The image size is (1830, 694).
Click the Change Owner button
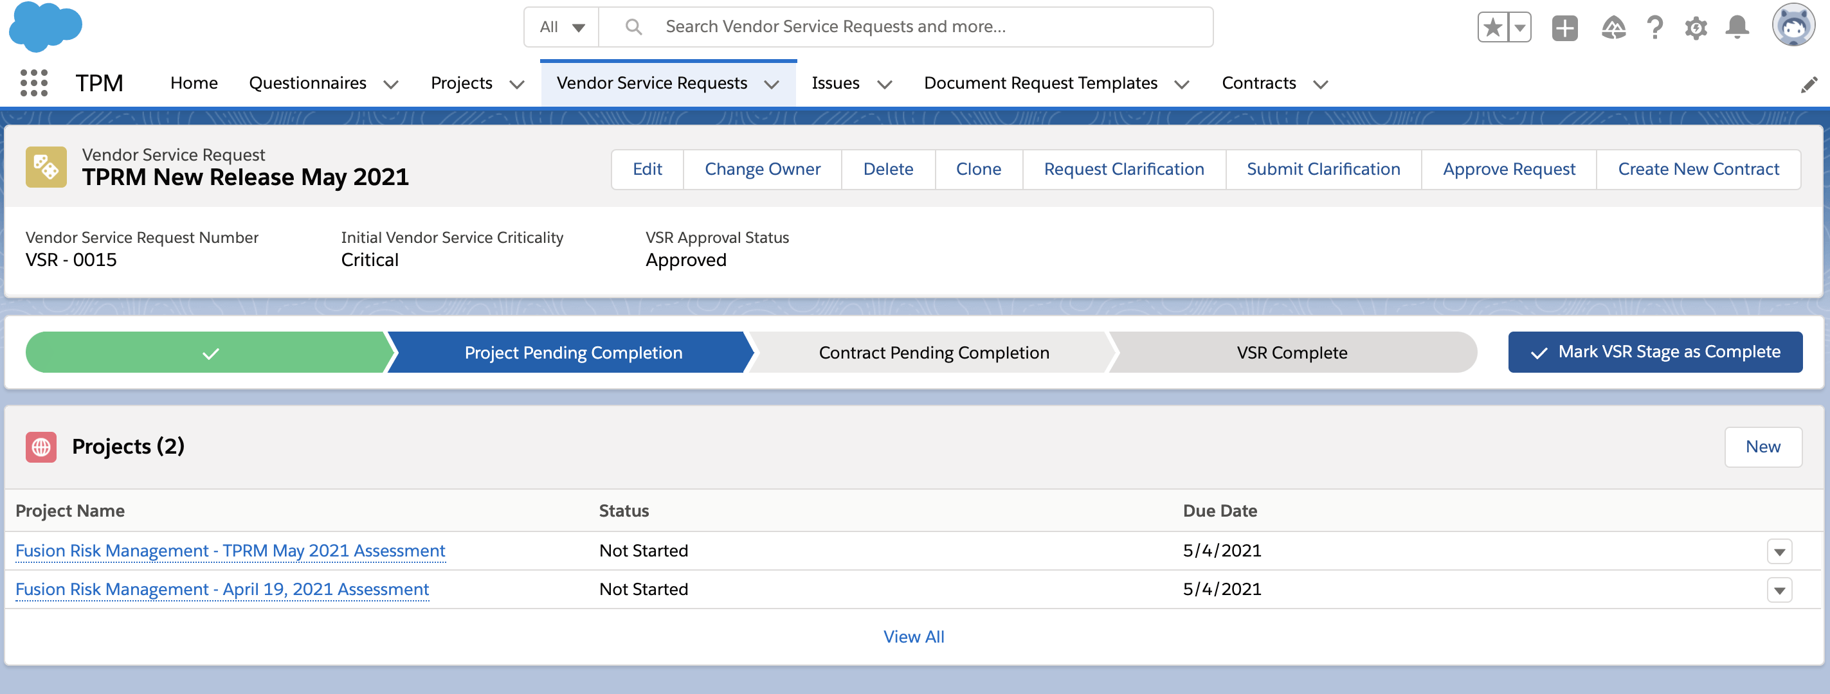762,169
